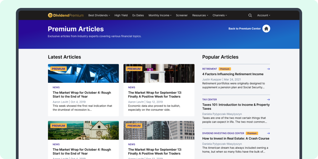Click the TAX CENTER category label
This screenshot has height=159, width=318.
pos(209,100)
